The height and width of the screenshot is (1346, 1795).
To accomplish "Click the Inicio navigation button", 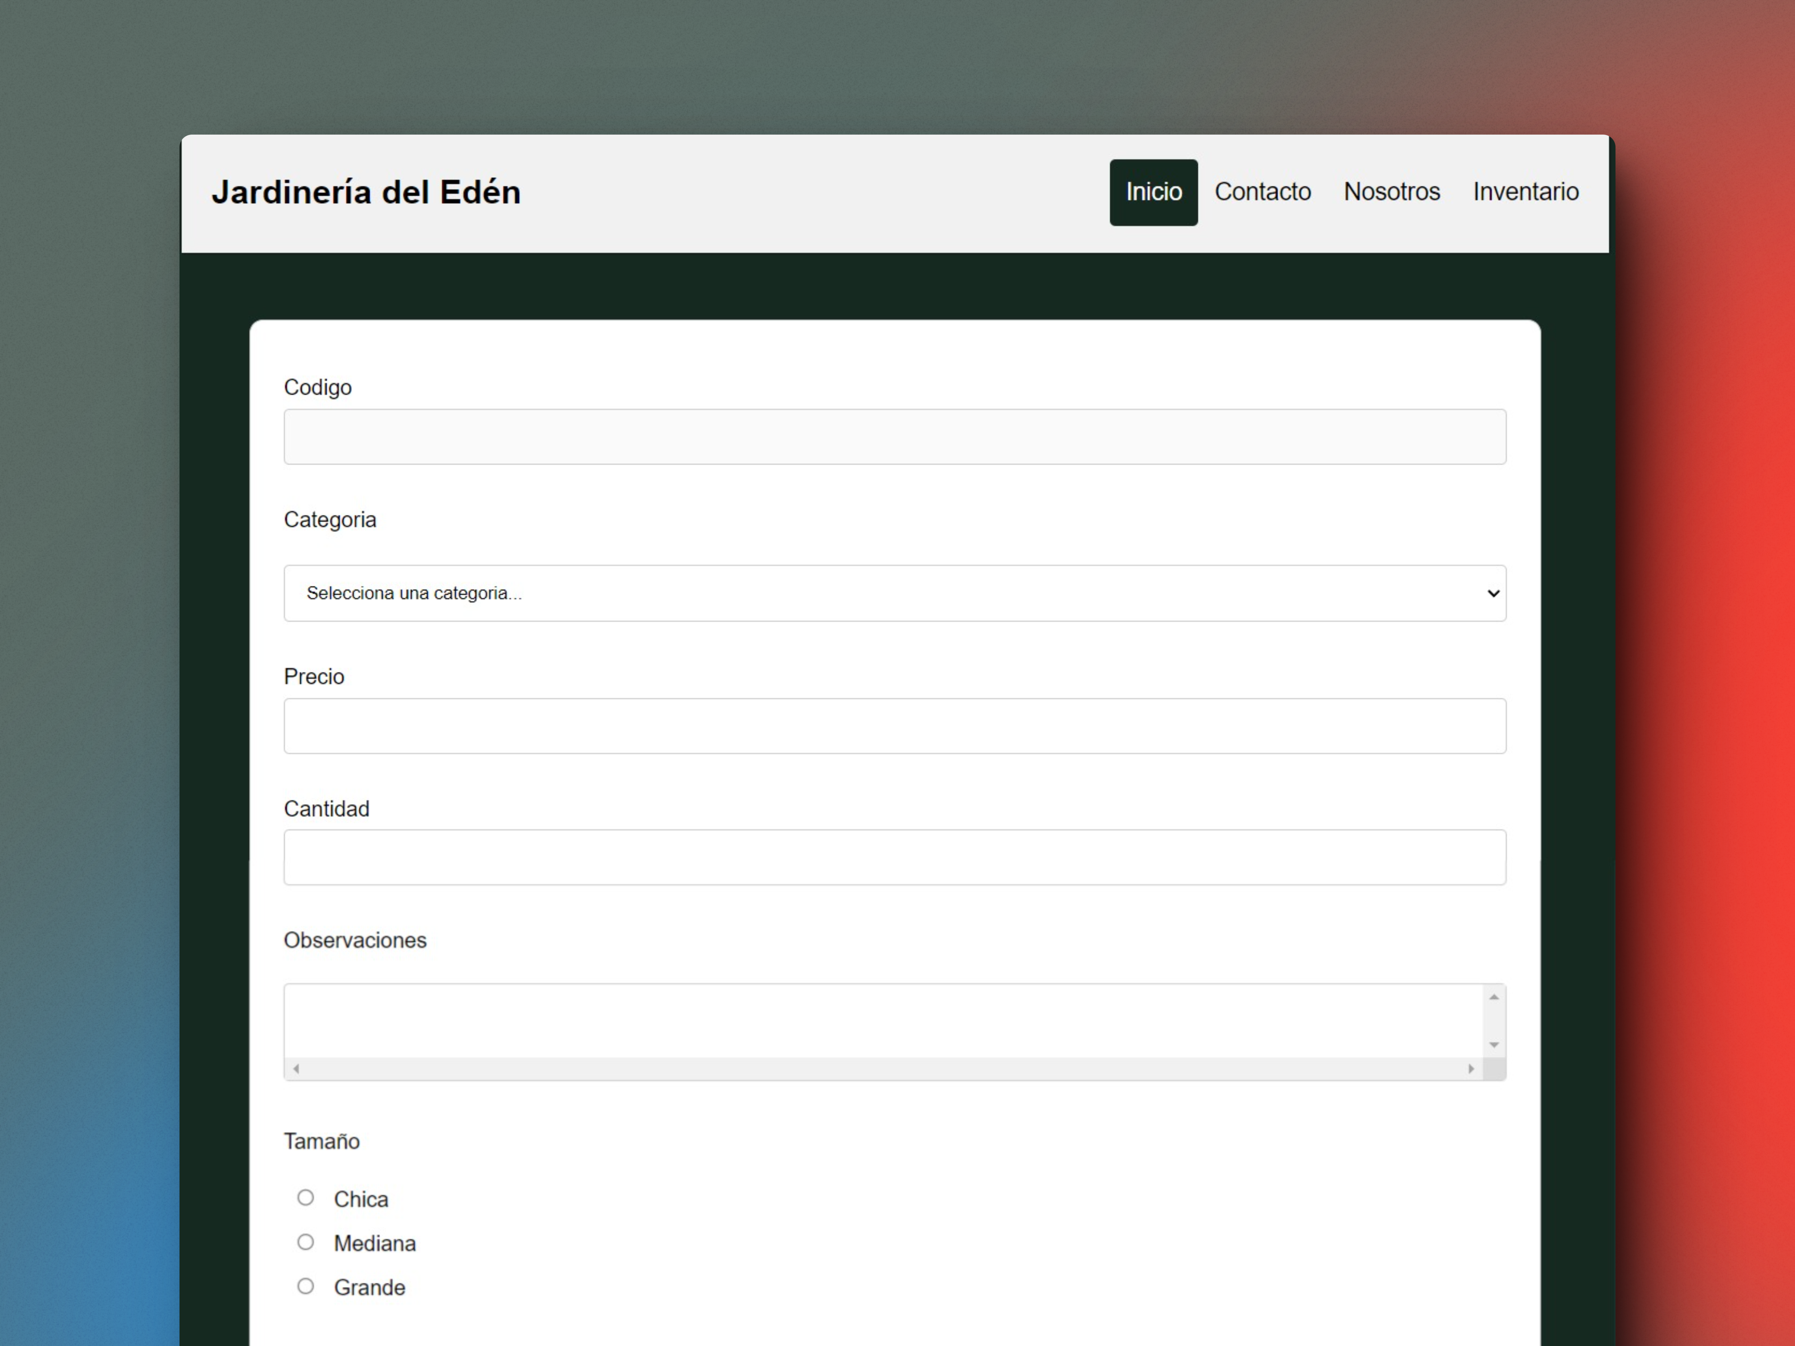I will pyautogui.click(x=1153, y=192).
